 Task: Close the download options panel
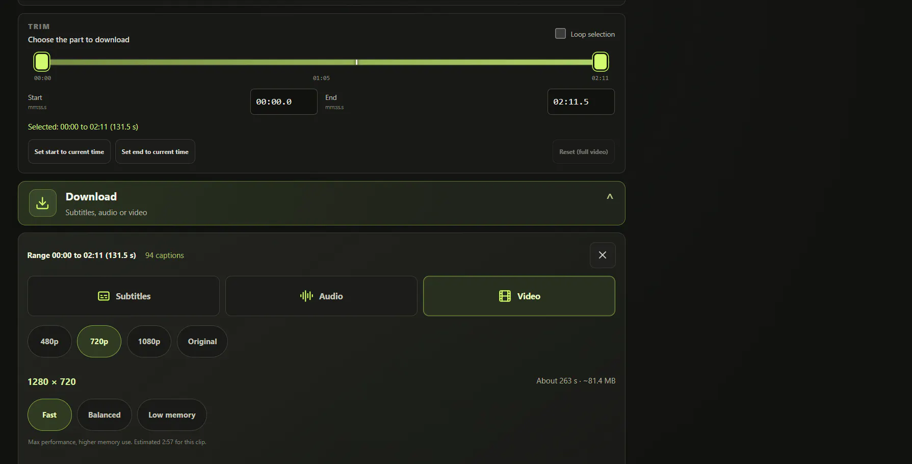pos(603,255)
